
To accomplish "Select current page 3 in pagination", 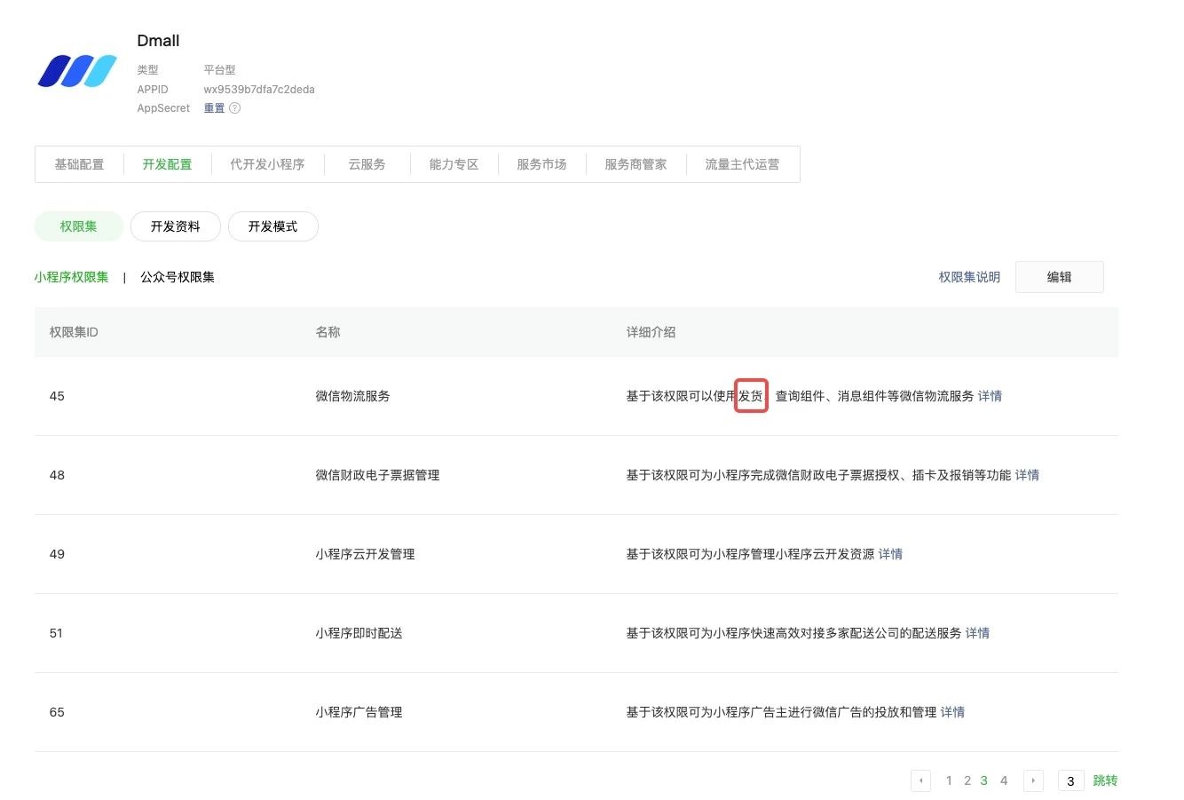I will click(x=983, y=780).
